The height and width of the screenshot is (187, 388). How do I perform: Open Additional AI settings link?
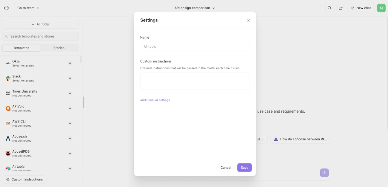155,100
